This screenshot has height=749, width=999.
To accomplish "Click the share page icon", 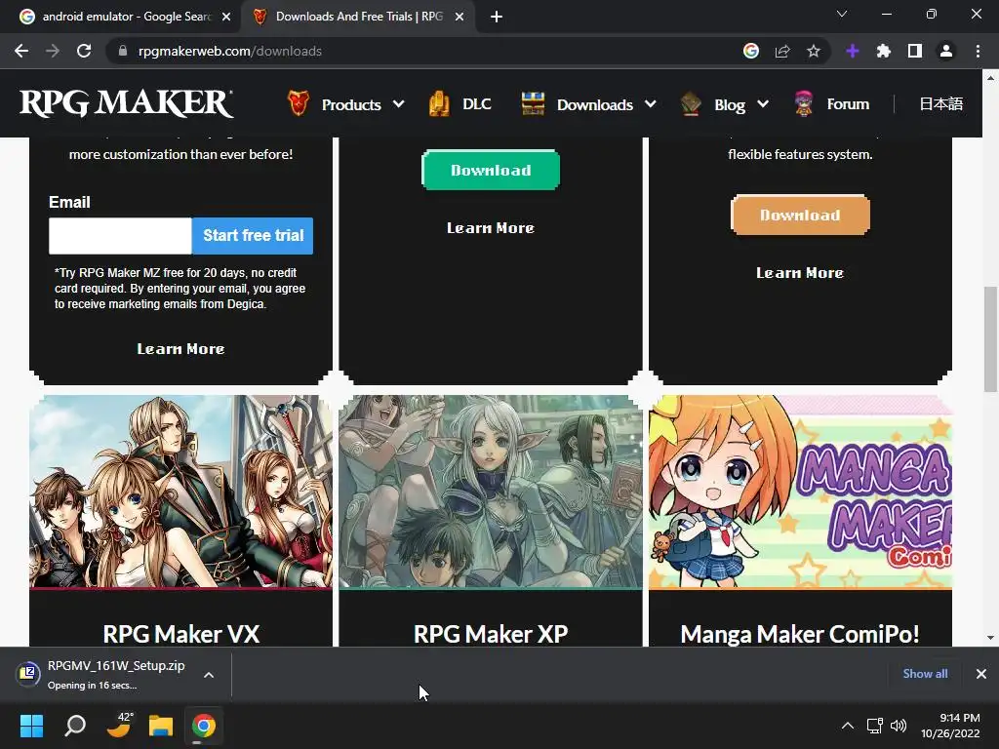I will (782, 51).
